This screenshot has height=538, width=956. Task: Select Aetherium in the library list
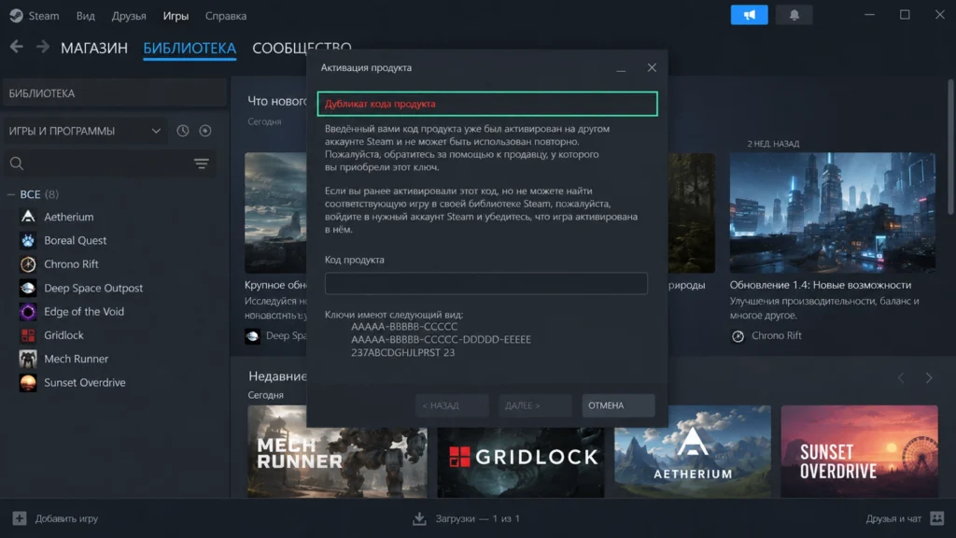(69, 217)
